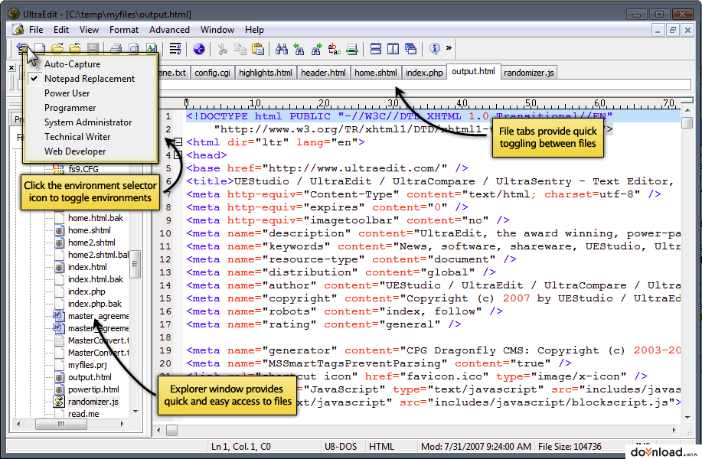Close the file explorer side panel

pos(12,68)
